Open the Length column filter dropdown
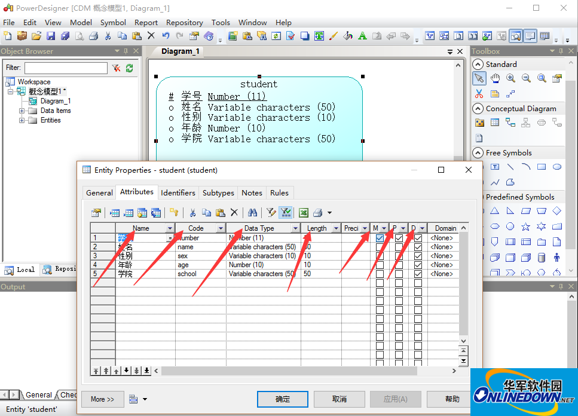This screenshot has width=578, height=416. tap(336, 228)
